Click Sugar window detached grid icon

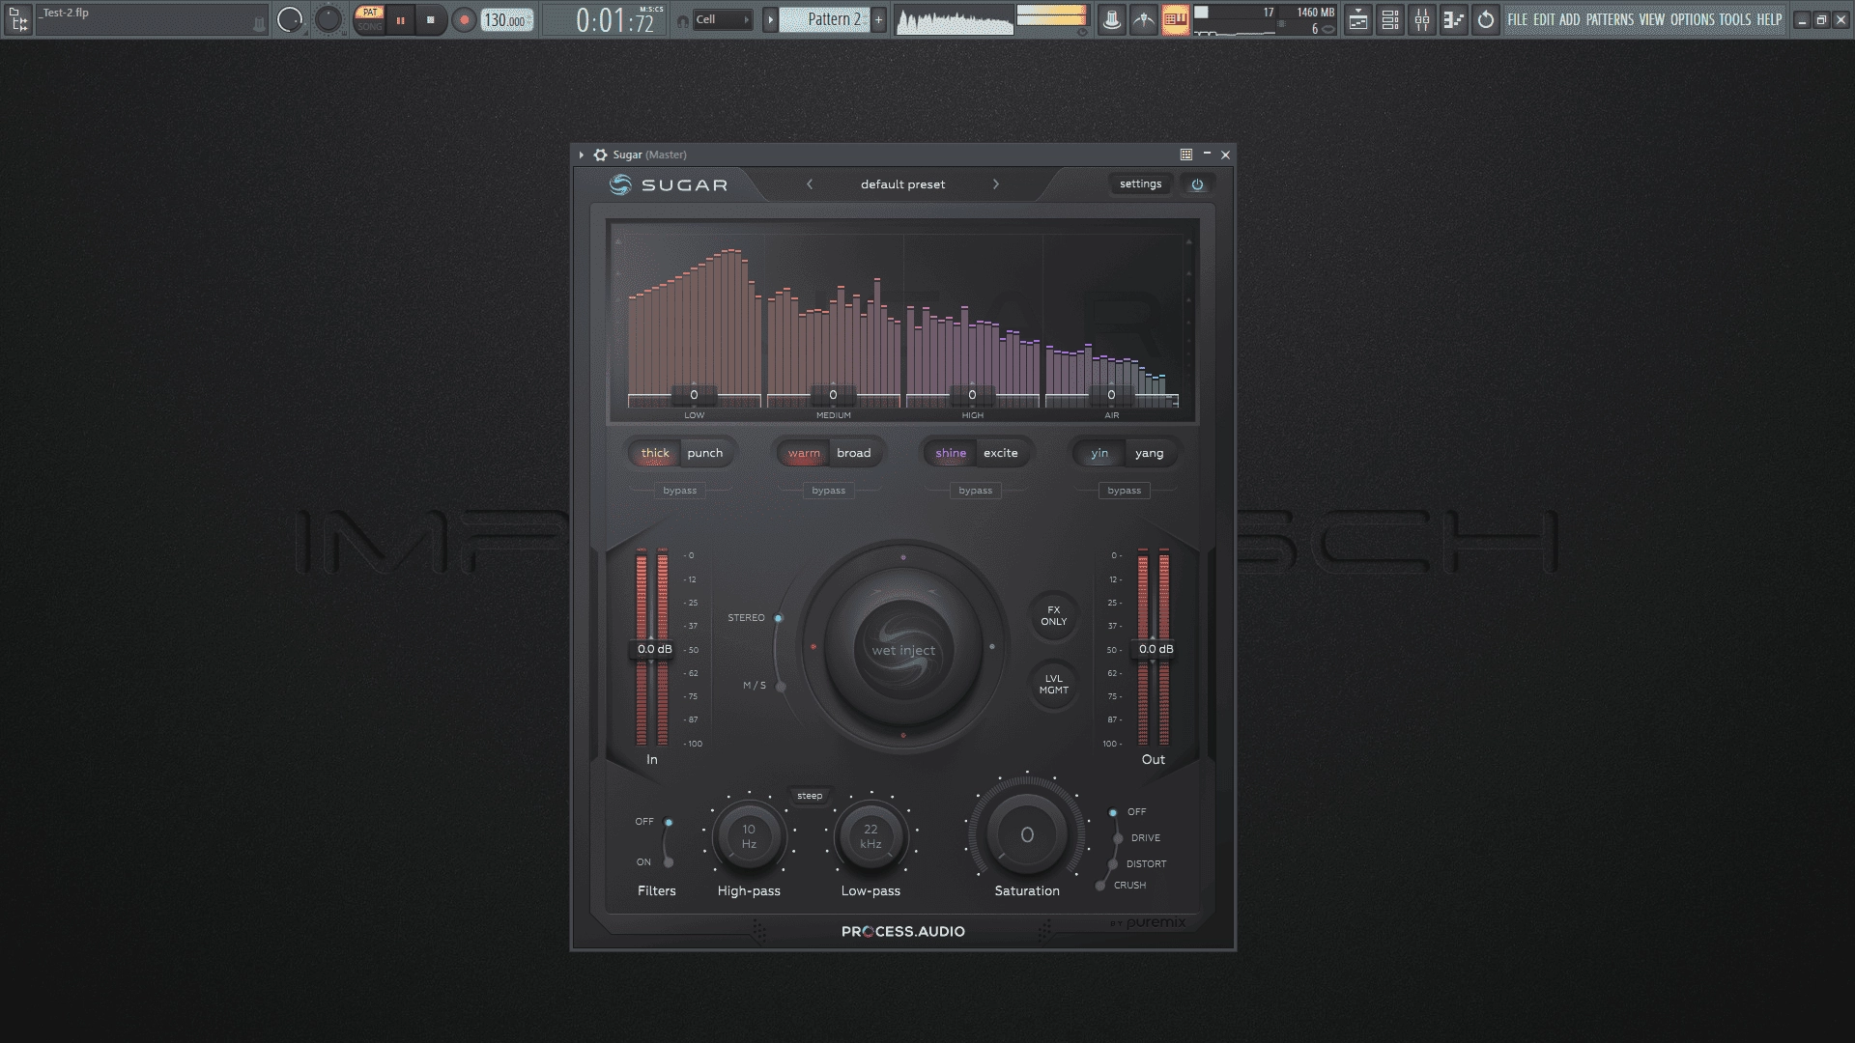click(1186, 155)
